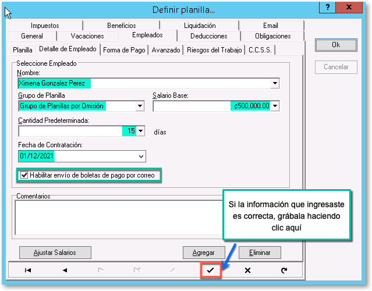The width and height of the screenshot is (372, 291).
Task: Close the Definir planilla dialog
Action: (x=349, y=7)
